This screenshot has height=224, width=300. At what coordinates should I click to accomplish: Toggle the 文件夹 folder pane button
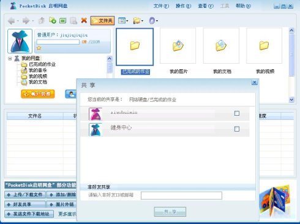102,21
